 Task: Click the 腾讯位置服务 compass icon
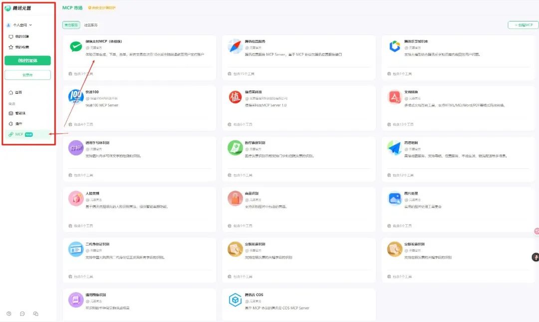click(235, 46)
